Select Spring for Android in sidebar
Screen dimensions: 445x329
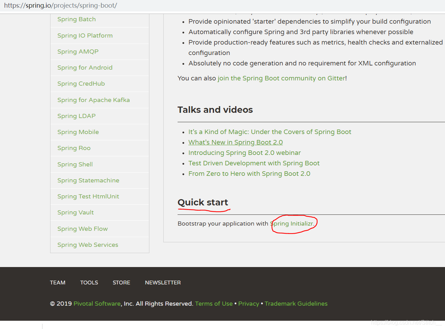[x=85, y=68]
